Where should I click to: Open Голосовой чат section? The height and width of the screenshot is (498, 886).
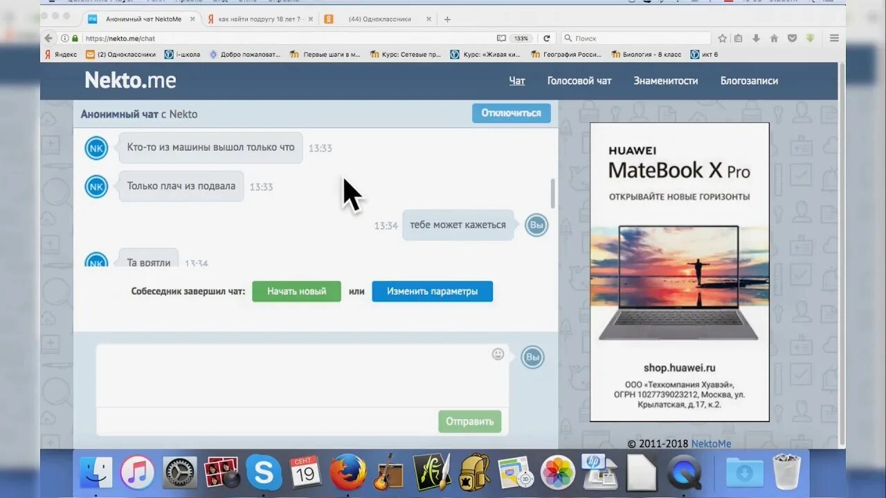[579, 81]
